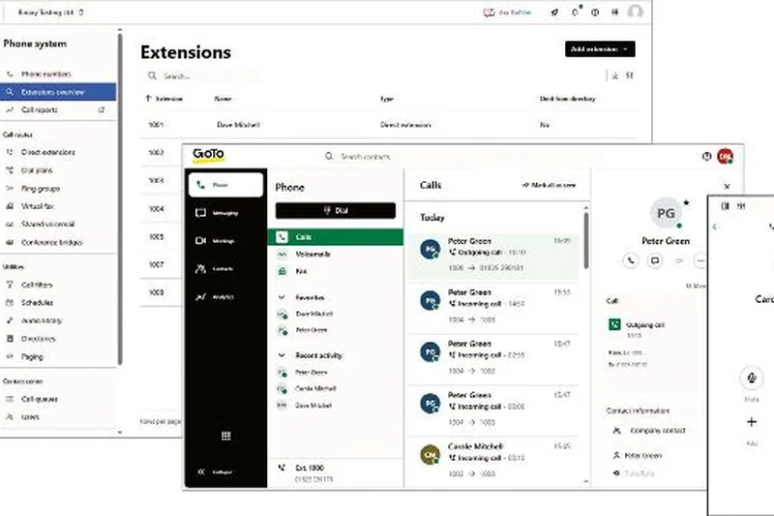Click the download icon above Extensions table

(615, 76)
